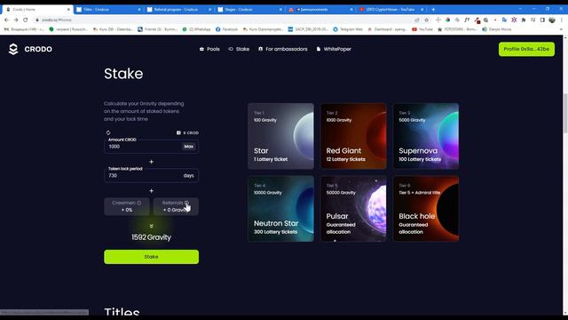Image resolution: width=568 pixels, height=320 pixels.
Task: Click the refresh icon above Amount CROD
Action: (x=108, y=132)
